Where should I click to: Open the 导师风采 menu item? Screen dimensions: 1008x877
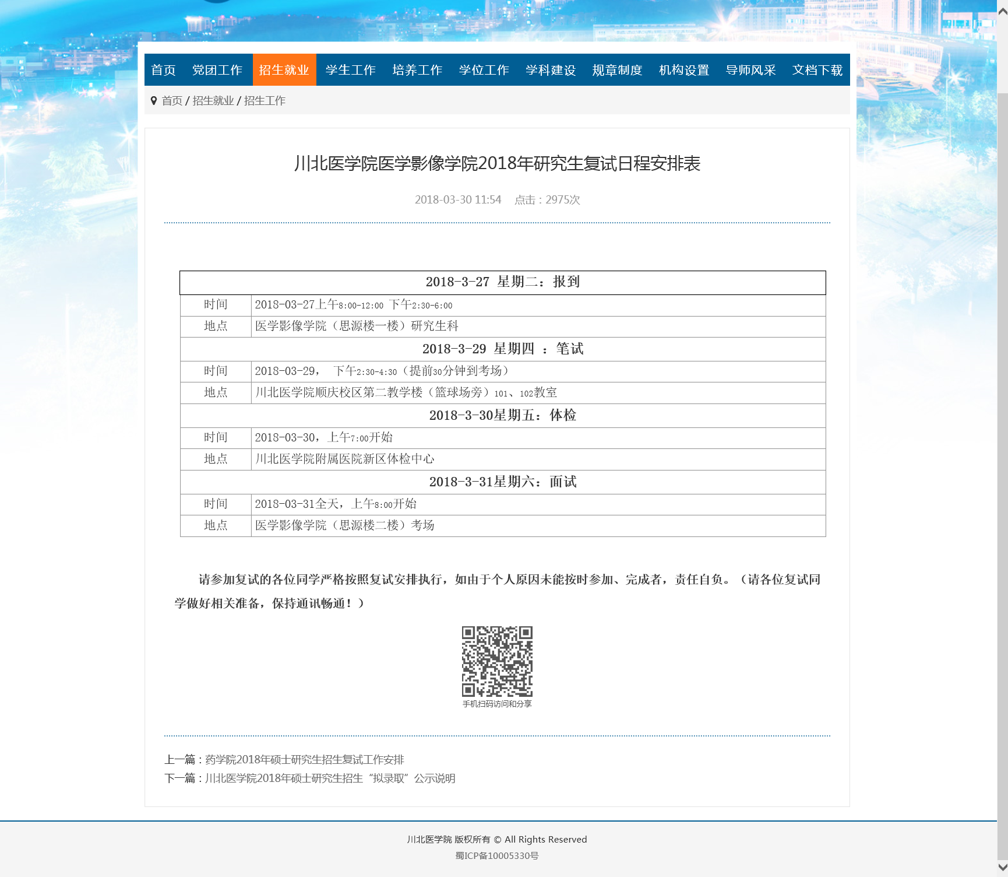[750, 70]
